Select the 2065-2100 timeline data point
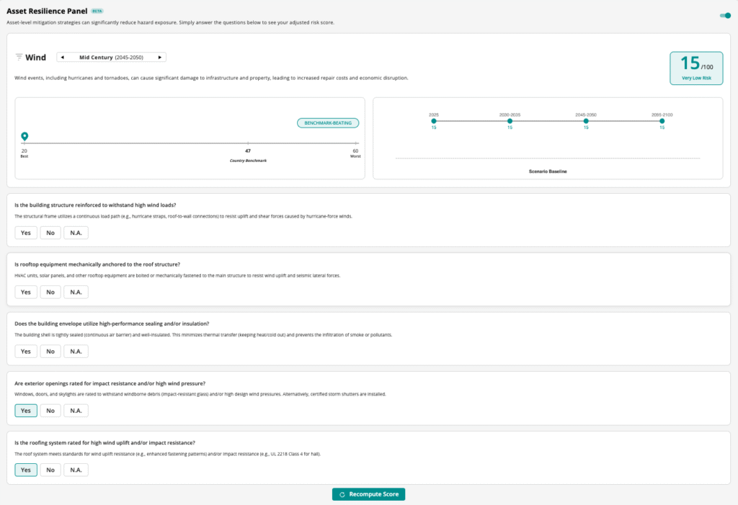 662,121
